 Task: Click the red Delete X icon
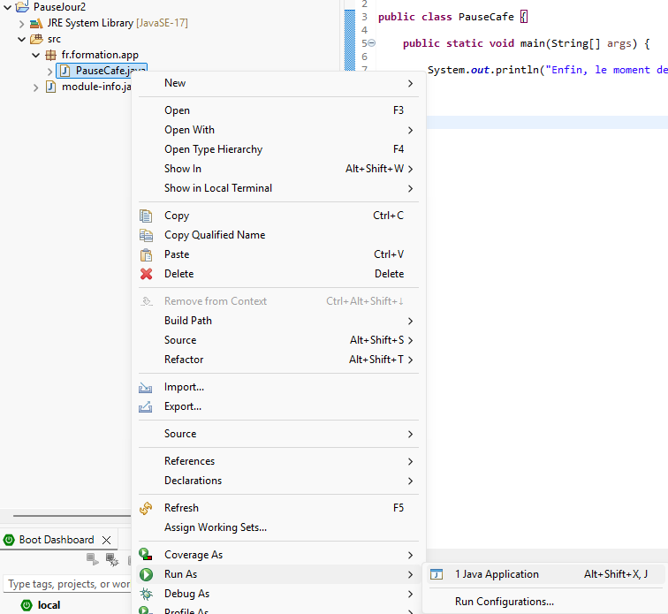[147, 274]
